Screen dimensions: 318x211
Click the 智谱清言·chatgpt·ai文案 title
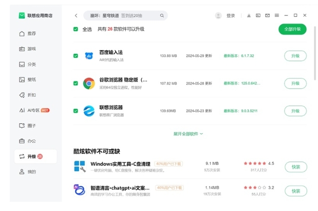click(120, 188)
